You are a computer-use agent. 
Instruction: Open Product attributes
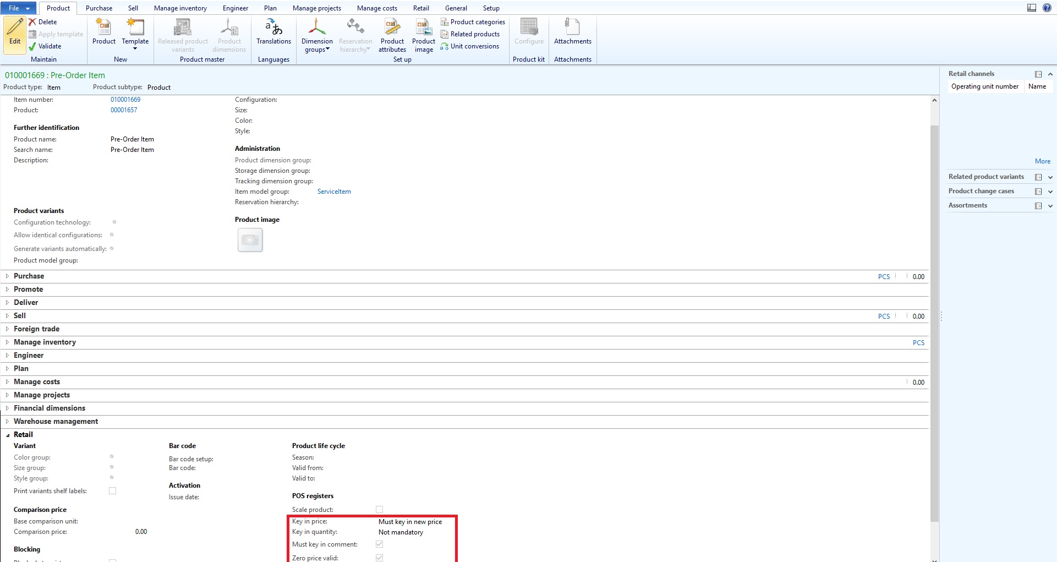pos(392,35)
